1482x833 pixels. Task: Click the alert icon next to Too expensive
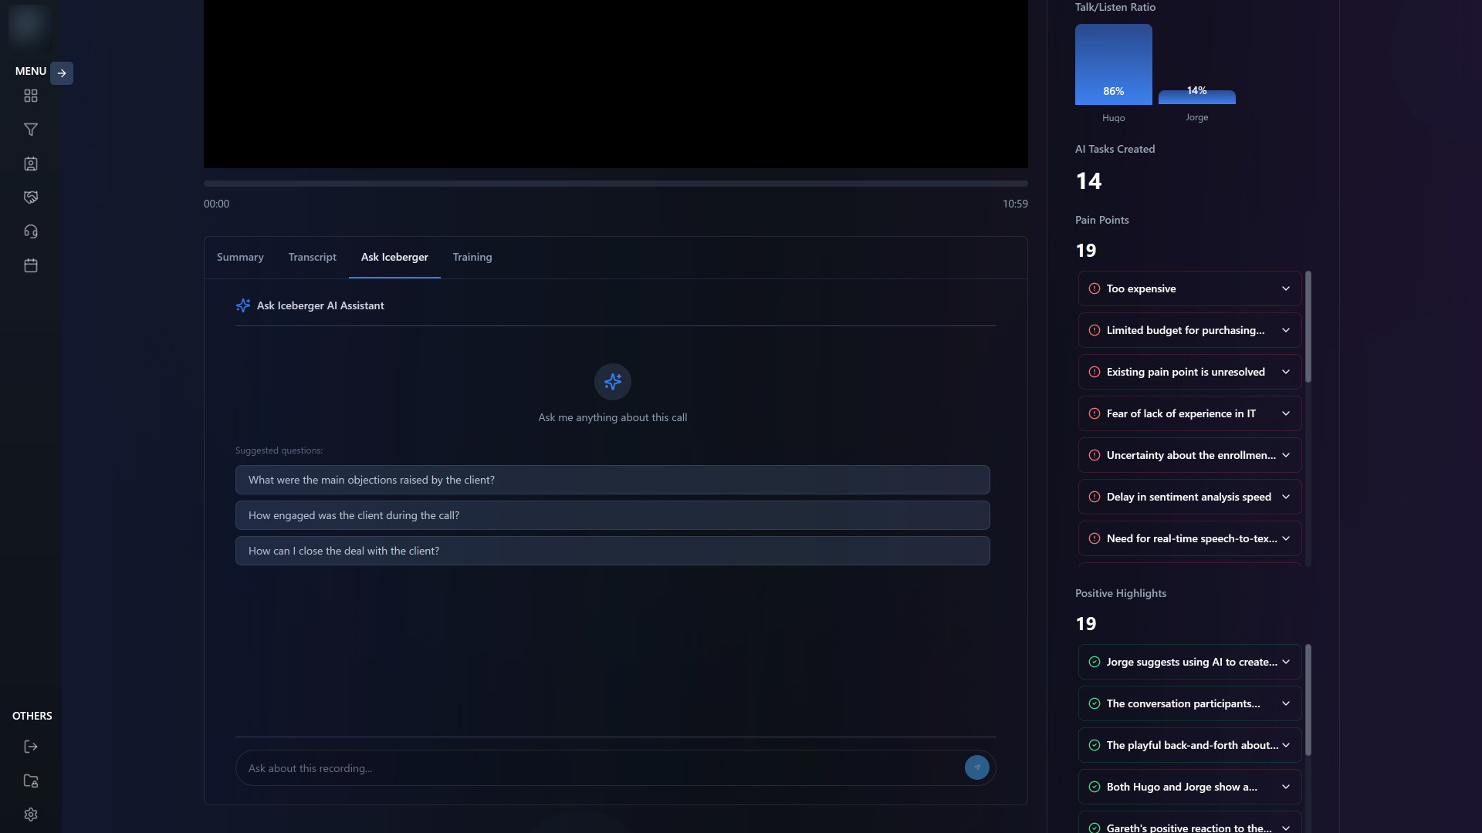(x=1095, y=288)
